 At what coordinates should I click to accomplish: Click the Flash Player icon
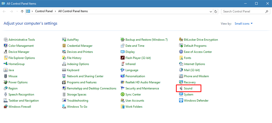[122, 58]
